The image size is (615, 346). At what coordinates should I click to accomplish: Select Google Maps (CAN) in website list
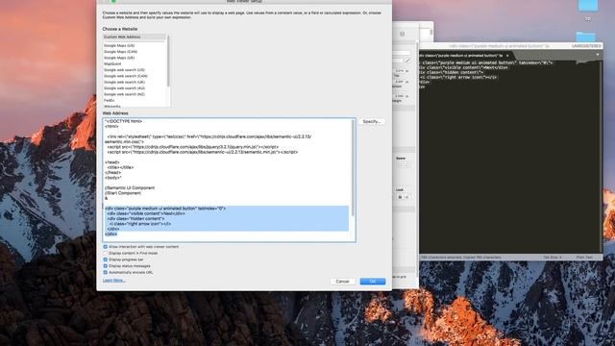coord(120,51)
